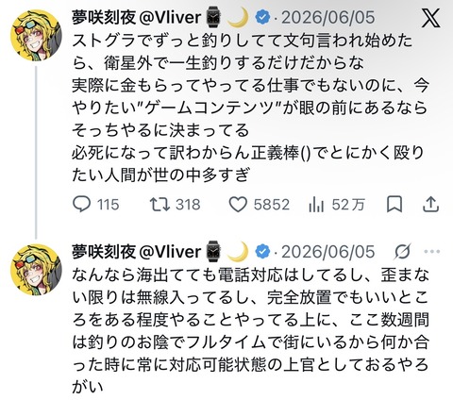Open the three-dot more menu on second tweet
This screenshot has height=400, width=453.
click(432, 252)
